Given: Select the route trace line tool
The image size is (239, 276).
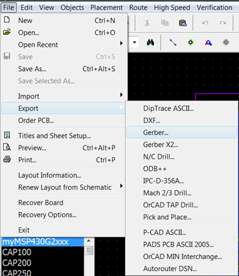Looking at the screenshot, I should click(173, 42).
